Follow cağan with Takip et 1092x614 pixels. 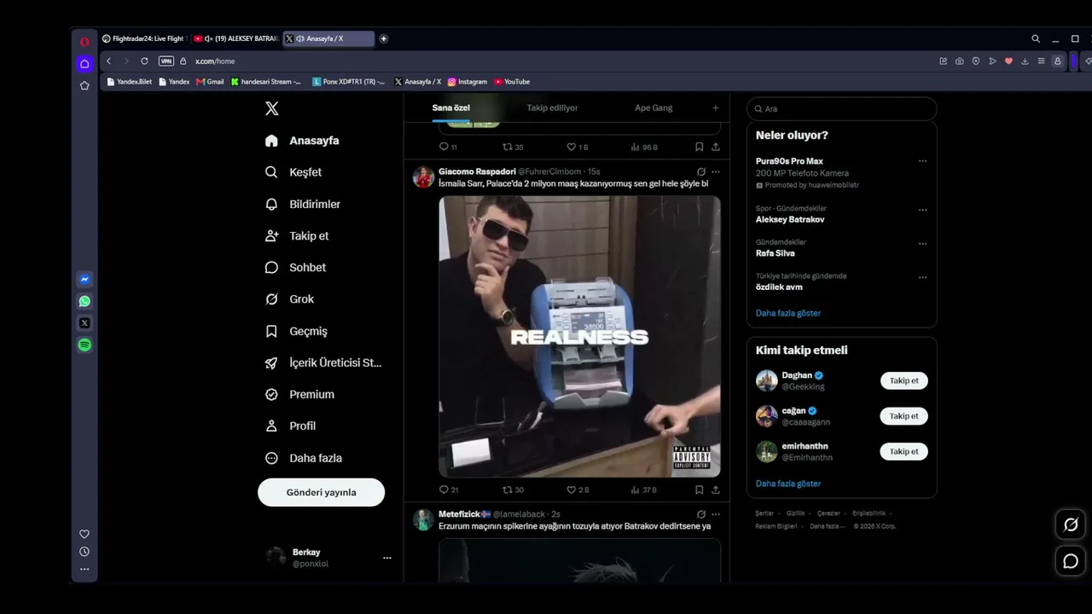tap(904, 416)
